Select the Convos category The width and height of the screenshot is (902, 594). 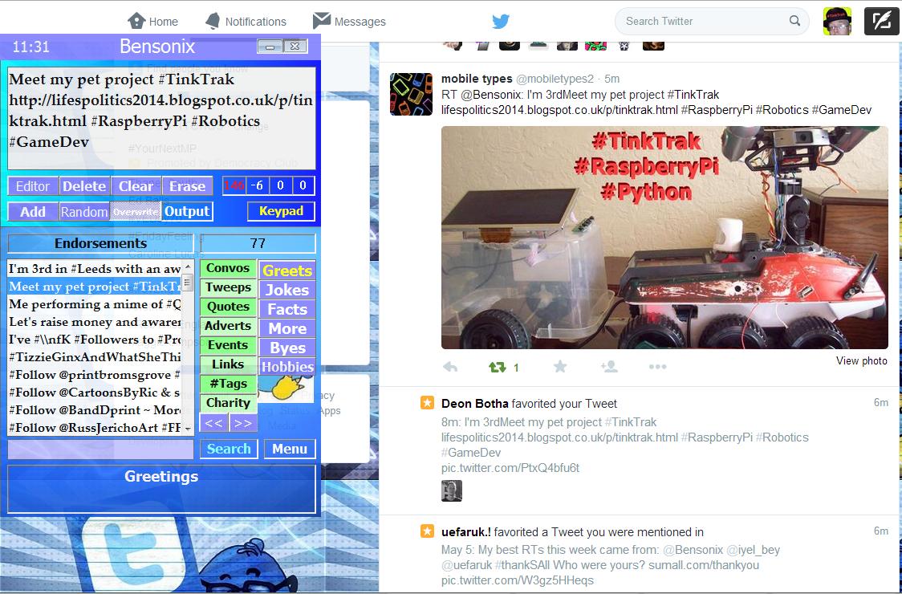(x=228, y=268)
